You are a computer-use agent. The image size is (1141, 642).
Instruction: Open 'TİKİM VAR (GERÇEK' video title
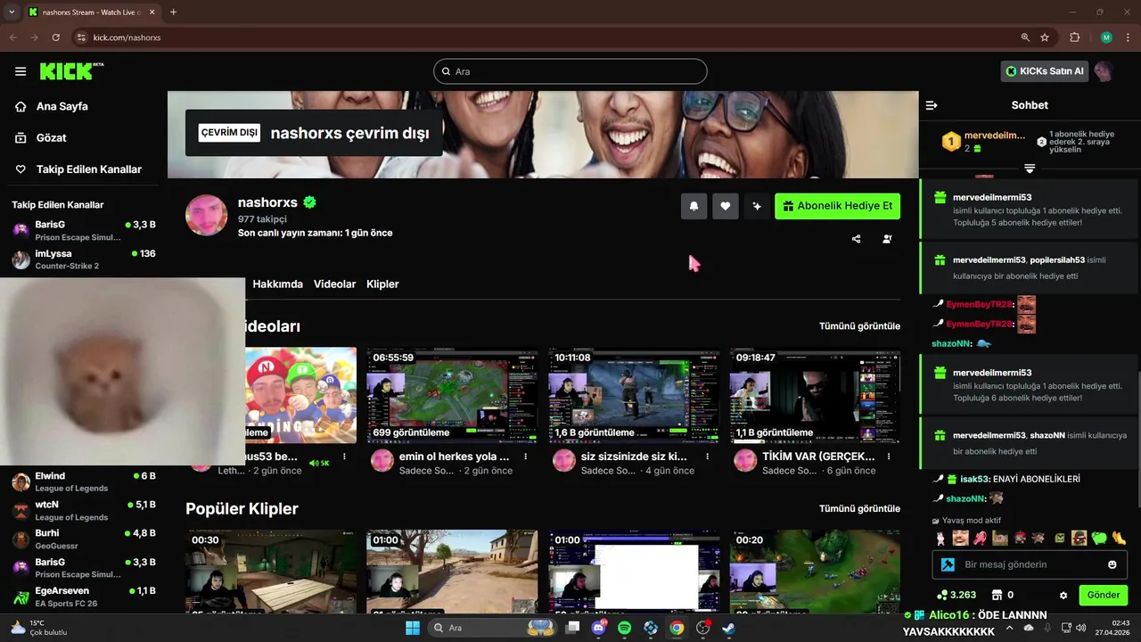818,457
